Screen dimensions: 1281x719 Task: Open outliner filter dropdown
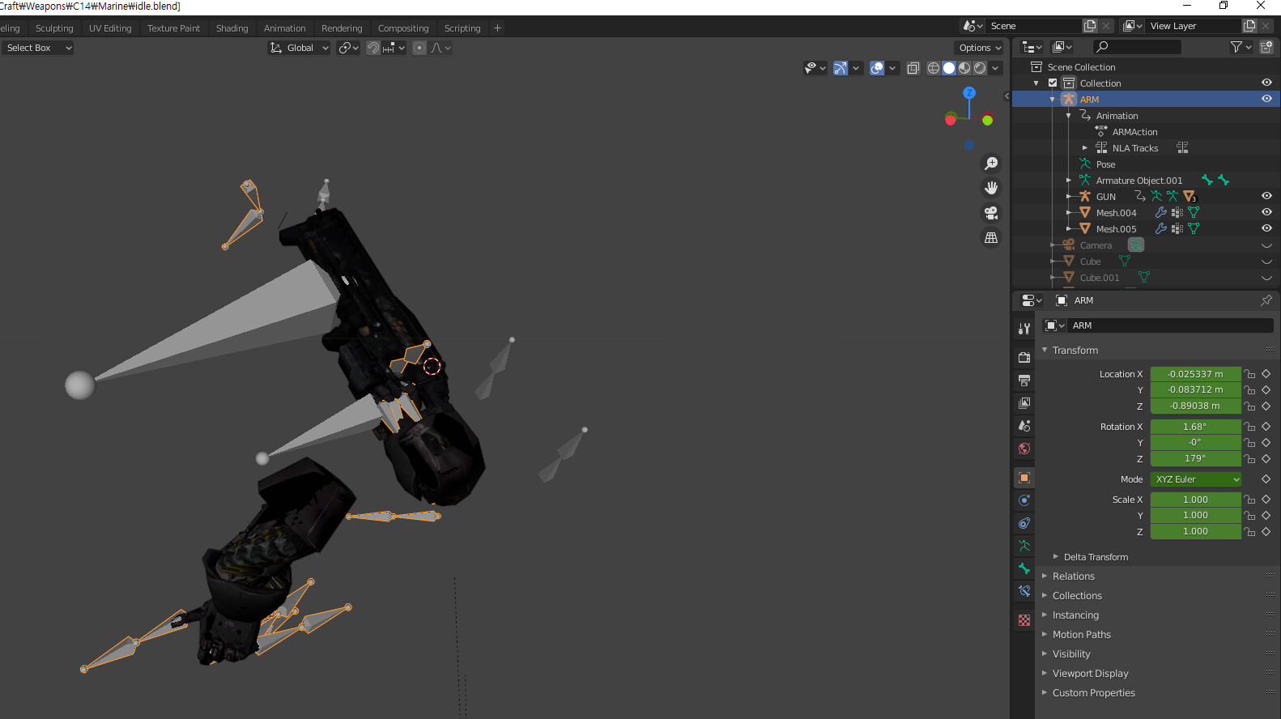[1241, 47]
